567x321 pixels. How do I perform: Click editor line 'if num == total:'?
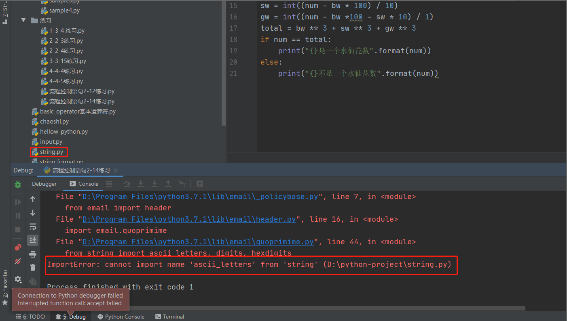click(x=296, y=40)
